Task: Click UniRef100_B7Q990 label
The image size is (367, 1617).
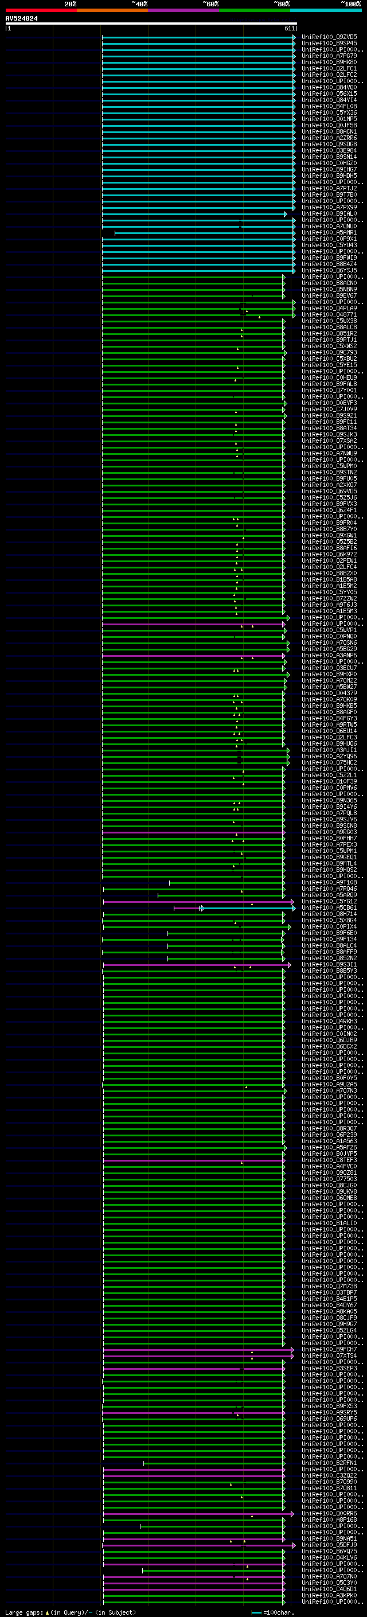Action: pyautogui.click(x=329, y=1482)
